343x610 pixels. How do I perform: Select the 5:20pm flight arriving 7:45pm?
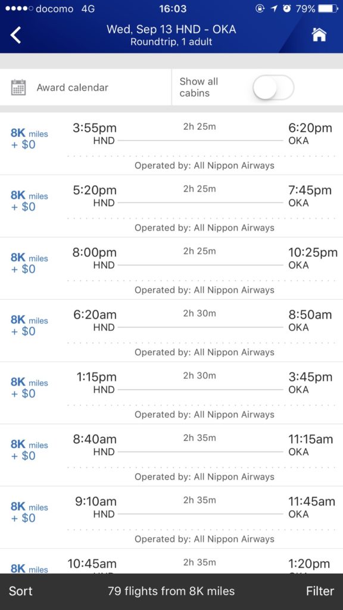(x=171, y=206)
